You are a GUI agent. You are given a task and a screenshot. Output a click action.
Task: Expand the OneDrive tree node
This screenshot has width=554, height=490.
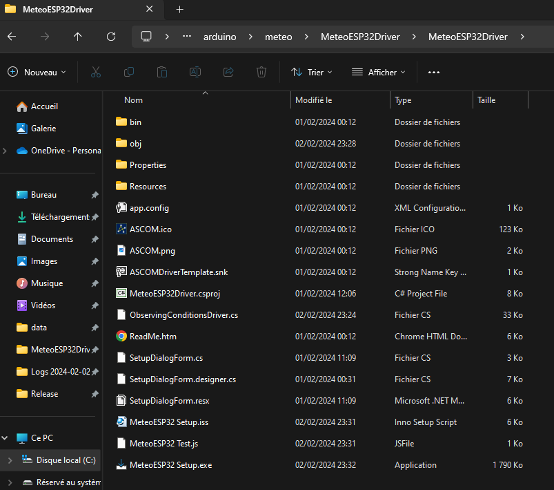point(6,151)
